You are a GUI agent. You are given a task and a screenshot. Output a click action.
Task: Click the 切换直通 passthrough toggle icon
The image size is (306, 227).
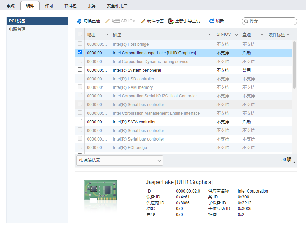coord(79,21)
